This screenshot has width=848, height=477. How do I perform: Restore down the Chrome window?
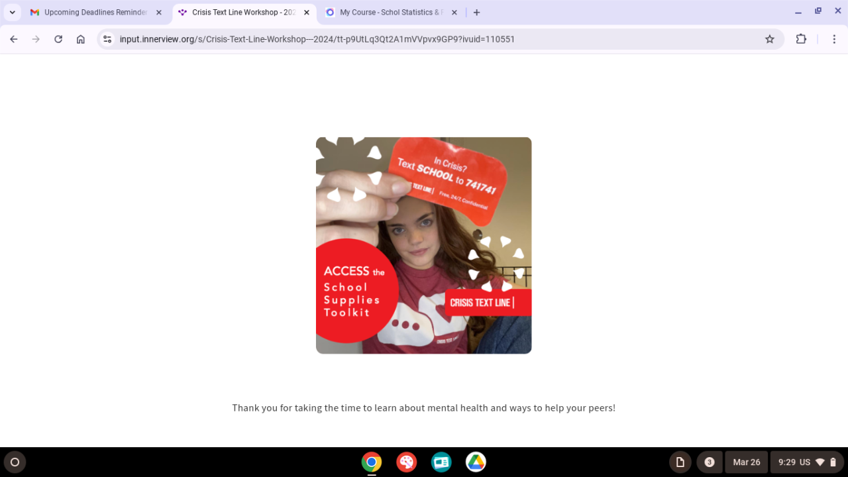pos(818,12)
